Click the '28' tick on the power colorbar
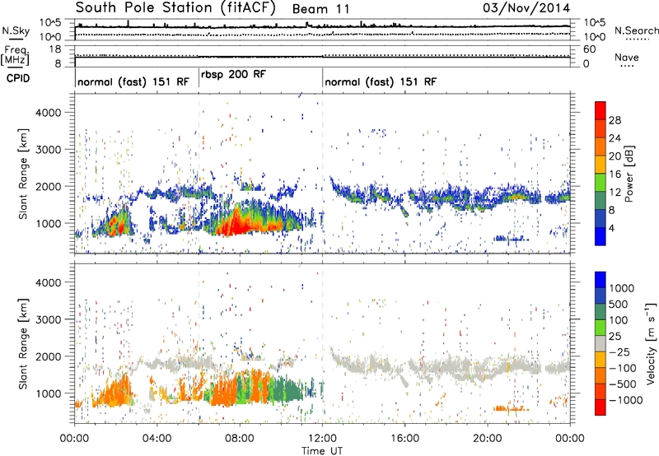 click(615, 120)
